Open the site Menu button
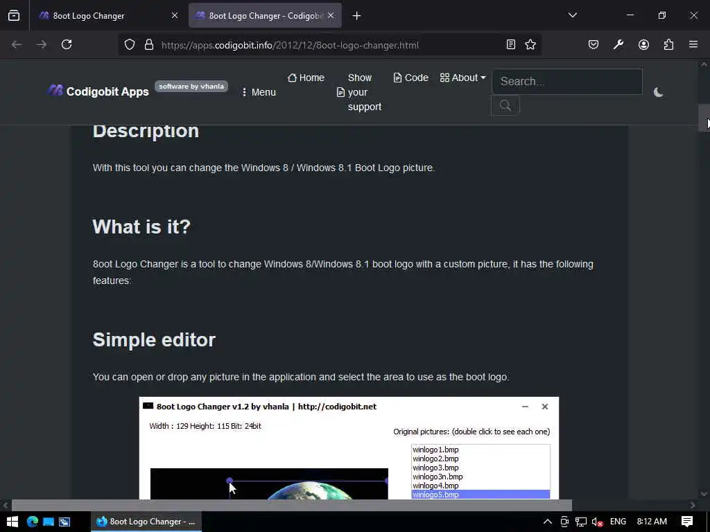The height and width of the screenshot is (532, 710). (259, 92)
